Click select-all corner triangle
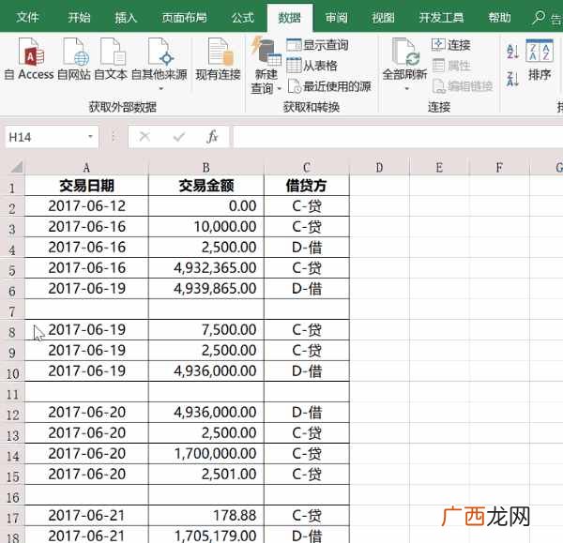The height and width of the screenshot is (543, 563). tap(17, 167)
